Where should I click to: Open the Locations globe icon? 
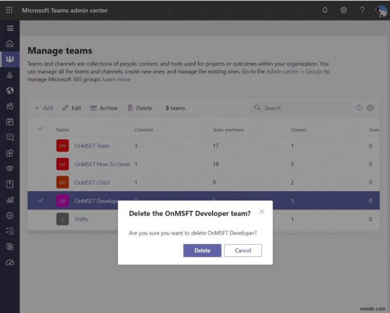tap(10, 90)
